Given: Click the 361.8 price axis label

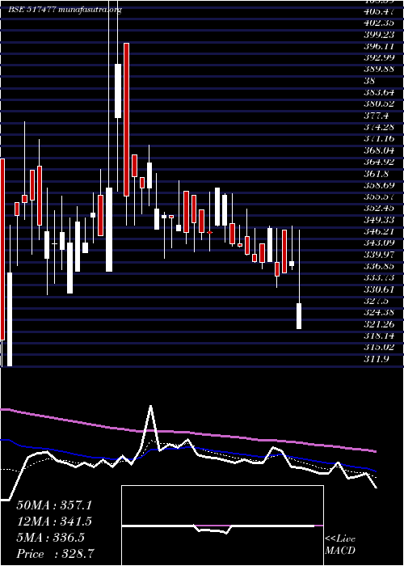Looking at the screenshot, I should pos(377,174).
